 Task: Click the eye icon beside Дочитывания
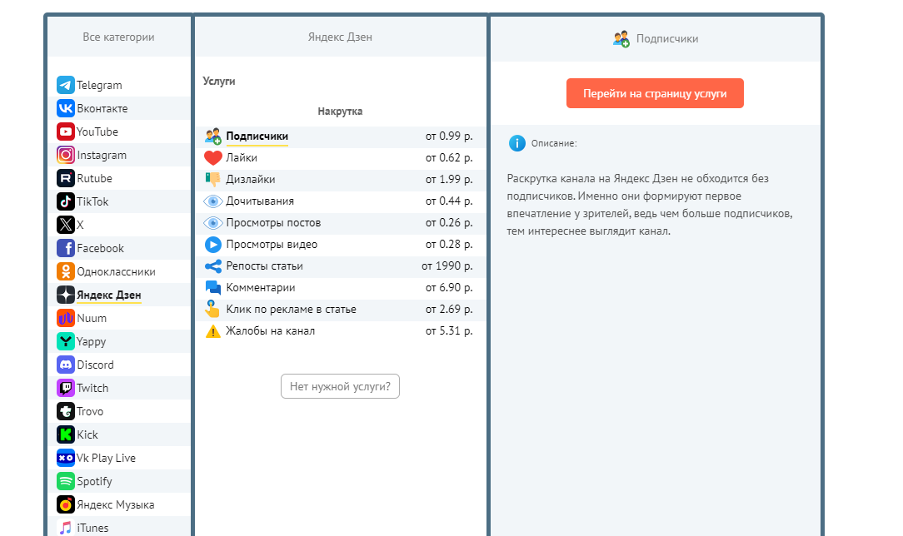[x=213, y=201]
